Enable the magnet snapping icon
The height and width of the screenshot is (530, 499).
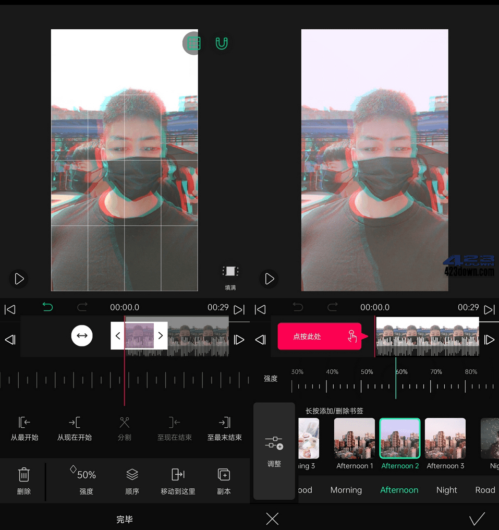(222, 43)
